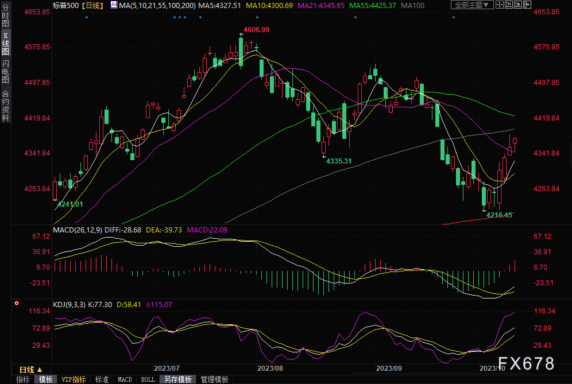Viewport: 572px width, 384px height.
Task: Click MA10:4300.69 value
Action: (269, 6)
